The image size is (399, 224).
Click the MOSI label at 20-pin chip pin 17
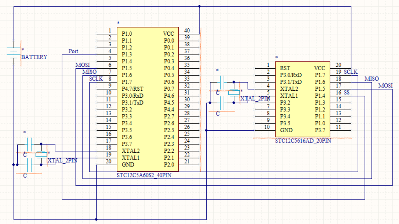tap(385, 86)
